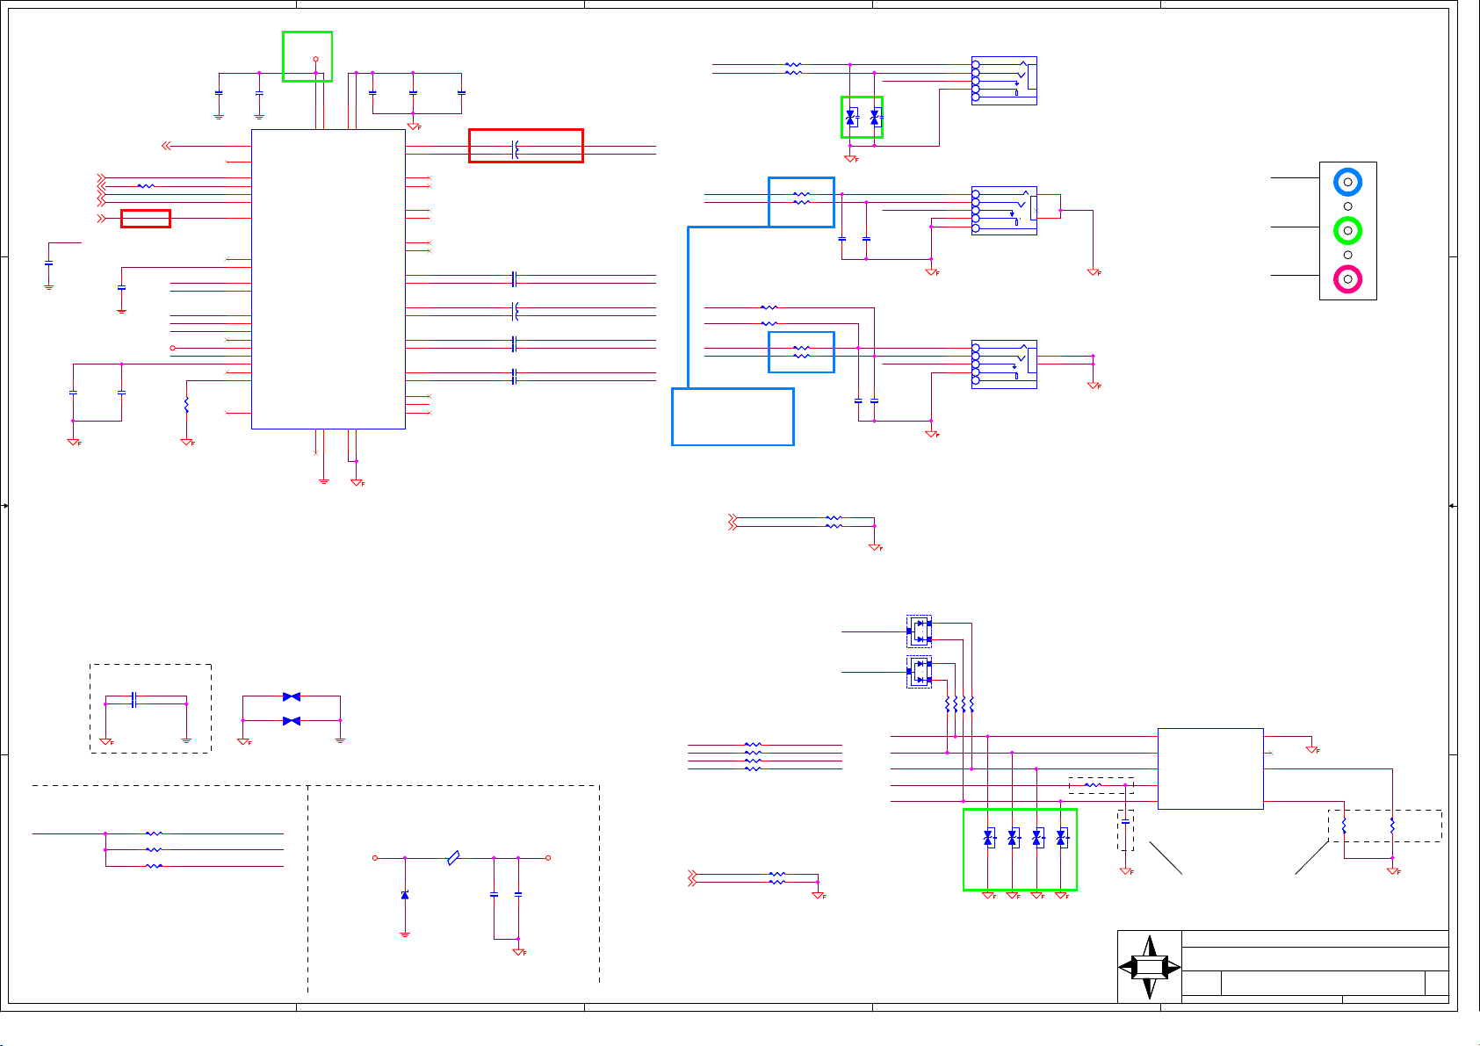Select the right TVS diode of the top pair
Image resolution: width=1480 pixels, height=1046 pixels.
tap(875, 117)
